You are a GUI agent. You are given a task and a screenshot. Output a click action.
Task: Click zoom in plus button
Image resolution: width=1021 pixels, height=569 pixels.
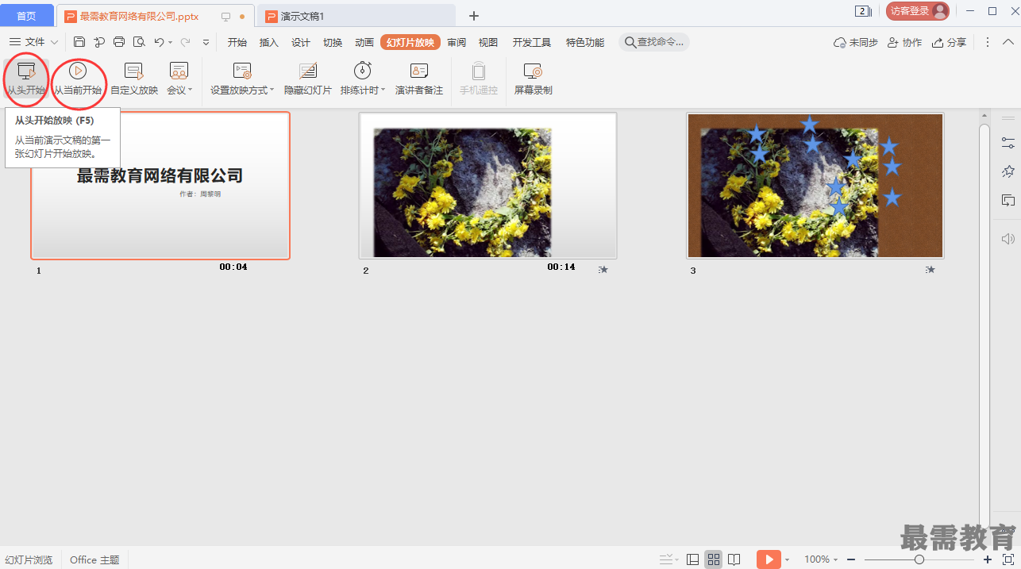tap(988, 559)
